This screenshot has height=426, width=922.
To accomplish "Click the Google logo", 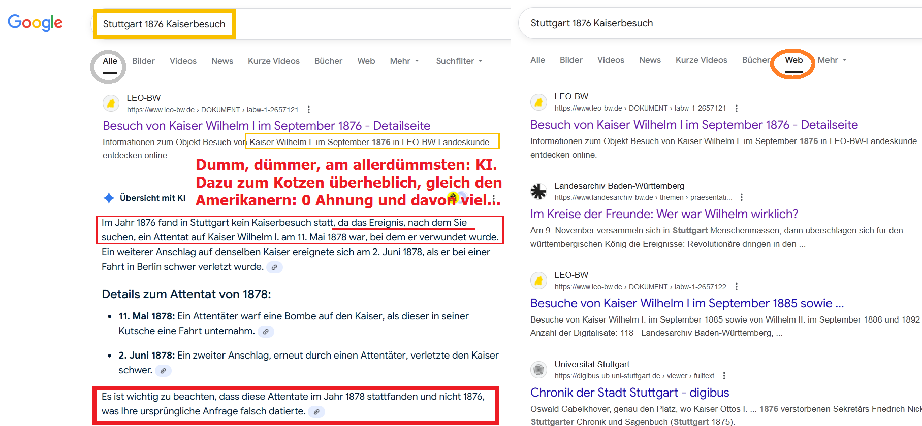I will [35, 23].
